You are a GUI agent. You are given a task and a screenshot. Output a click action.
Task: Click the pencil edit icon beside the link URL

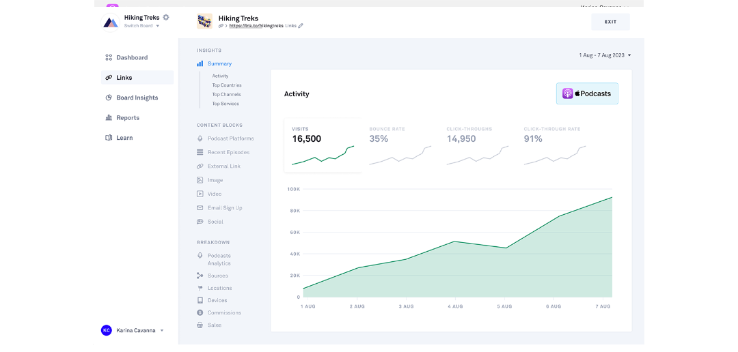[301, 26]
